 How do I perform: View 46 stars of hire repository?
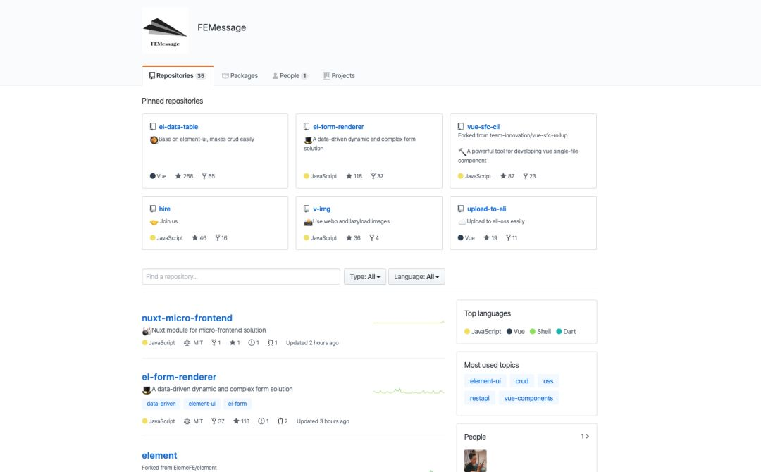[199, 237]
